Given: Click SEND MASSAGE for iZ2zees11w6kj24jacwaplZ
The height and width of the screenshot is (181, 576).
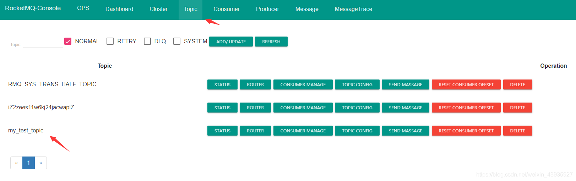Looking at the screenshot, I should click(x=406, y=108).
